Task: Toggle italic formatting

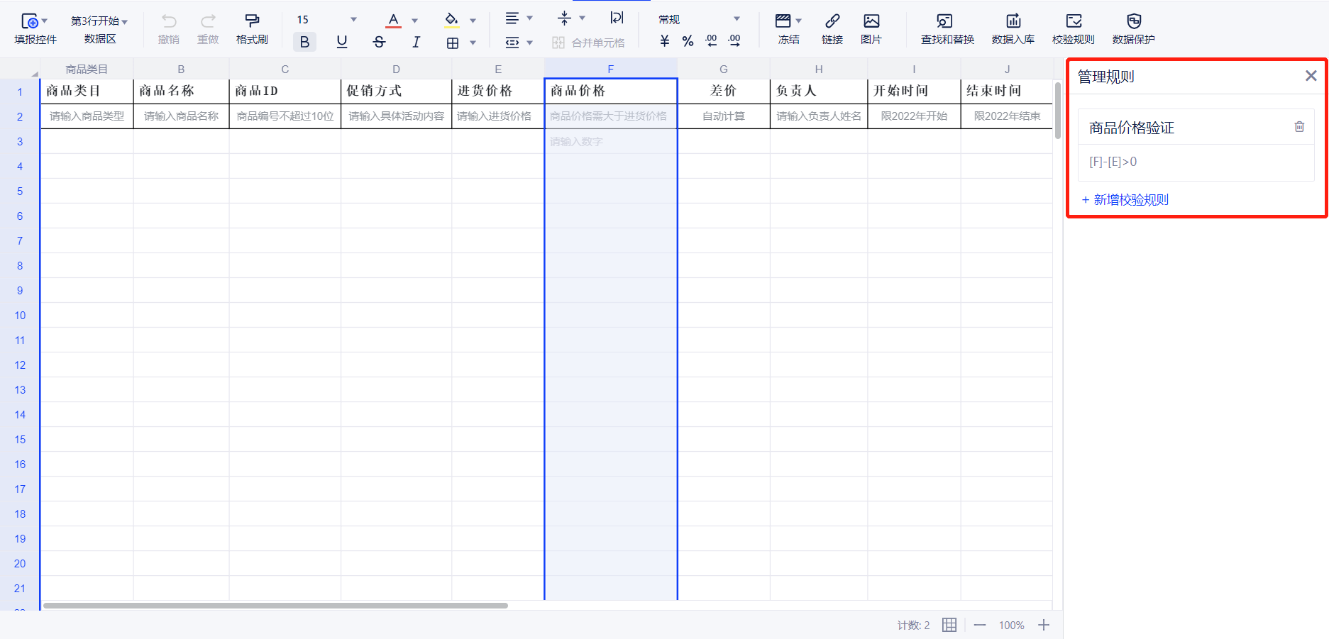Action: point(416,42)
